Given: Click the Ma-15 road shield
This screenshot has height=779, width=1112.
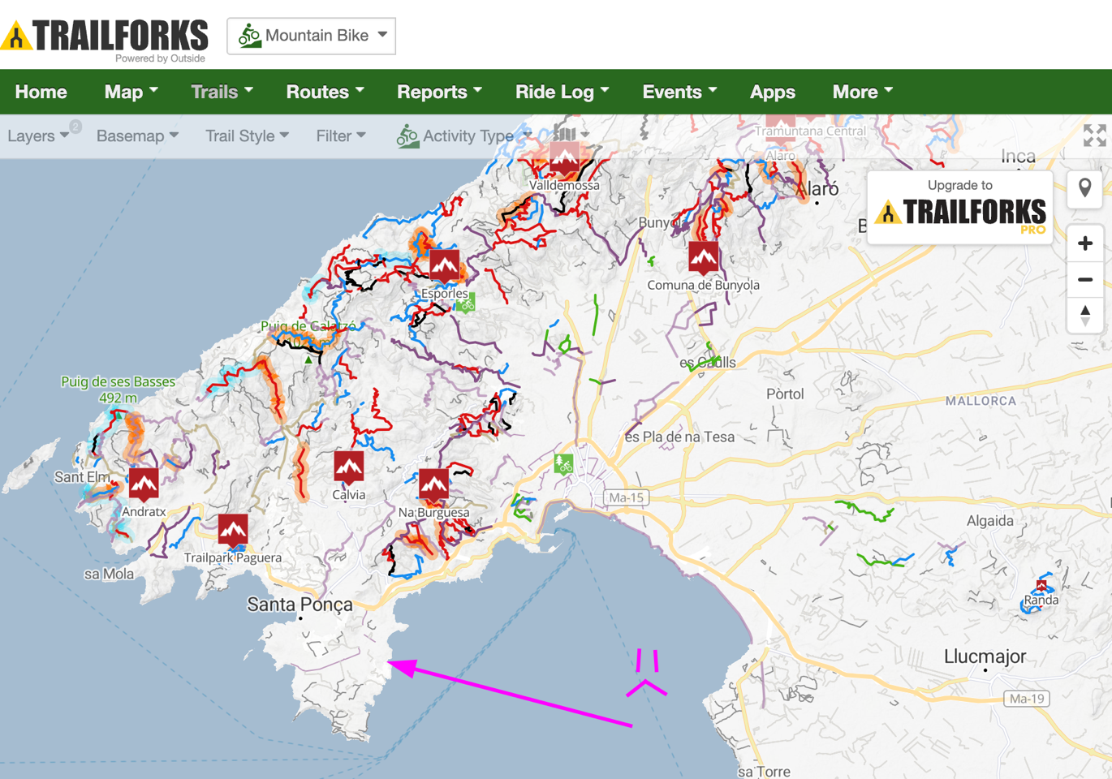Looking at the screenshot, I should point(626,497).
